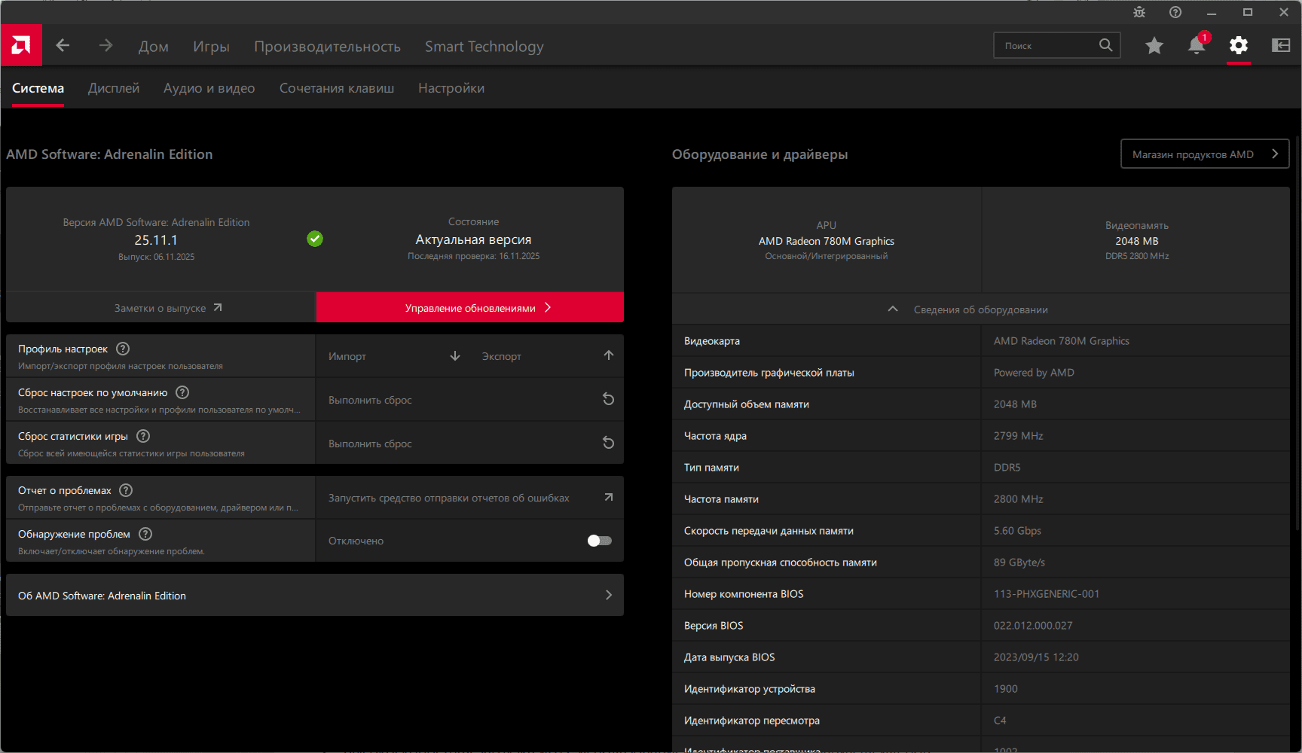1302x753 pixels.
Task: Click the export up arrow icon
Action: click(x=609, y=355)
